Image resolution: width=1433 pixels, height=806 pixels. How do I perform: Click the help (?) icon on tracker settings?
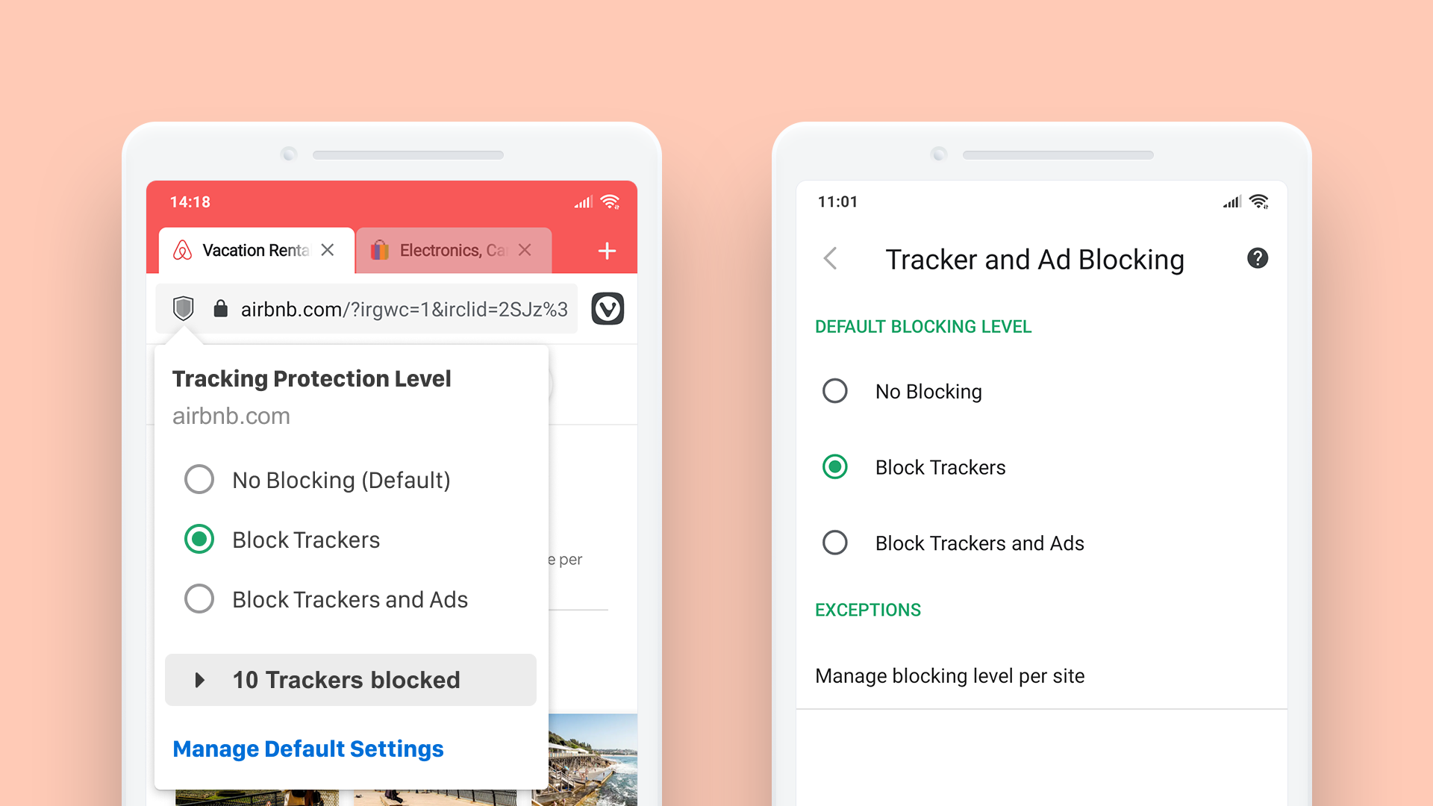[1258, 257]
